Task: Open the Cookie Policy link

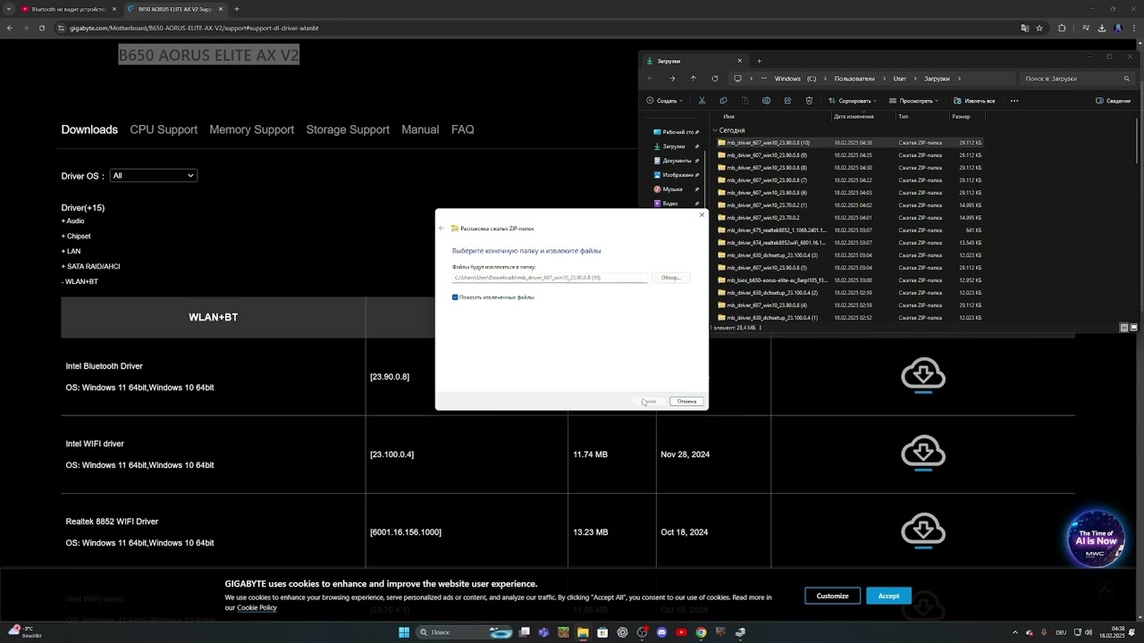Action: click(x=257, y=608)
